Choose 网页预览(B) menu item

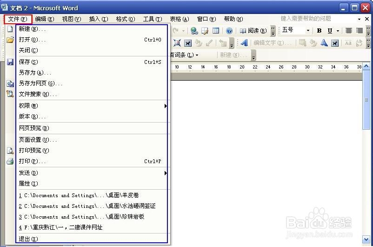(x=92, y=128)
